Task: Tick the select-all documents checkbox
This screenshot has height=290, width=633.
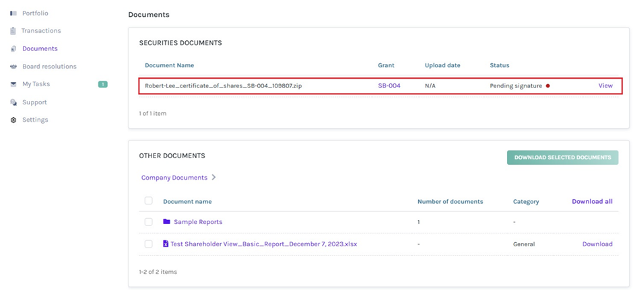Action: click(149, 201)
